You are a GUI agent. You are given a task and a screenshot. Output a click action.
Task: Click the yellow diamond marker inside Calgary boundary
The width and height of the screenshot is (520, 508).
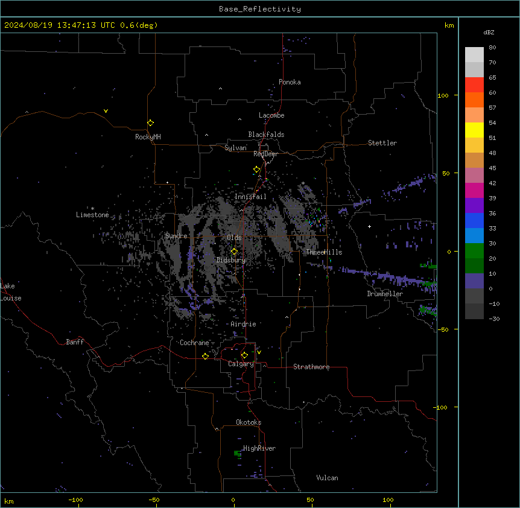pos(244,355)
